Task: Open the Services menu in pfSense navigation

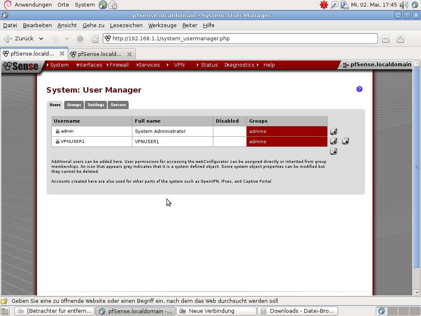Action: [x=149, y=65]
